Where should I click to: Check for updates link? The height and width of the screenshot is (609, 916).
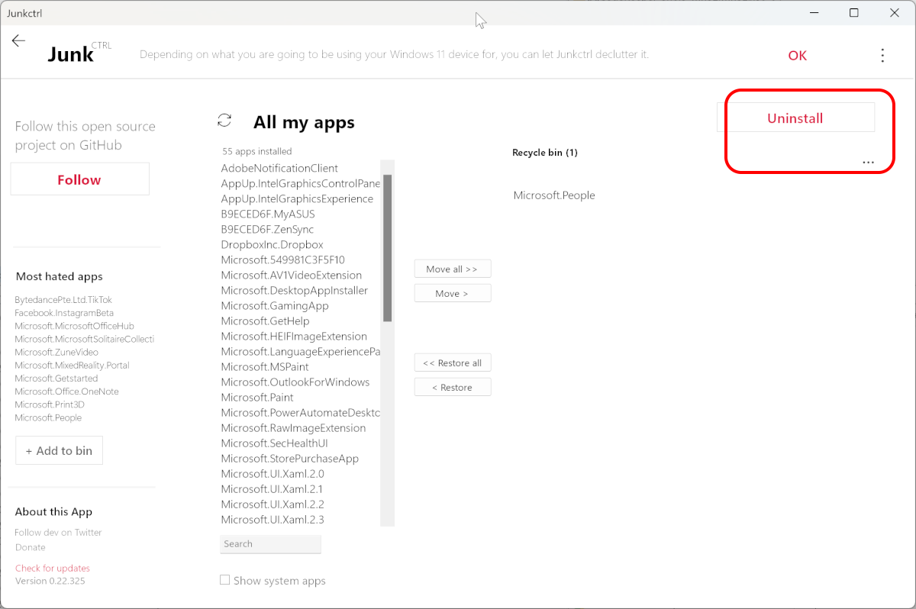tap(52, 568)
